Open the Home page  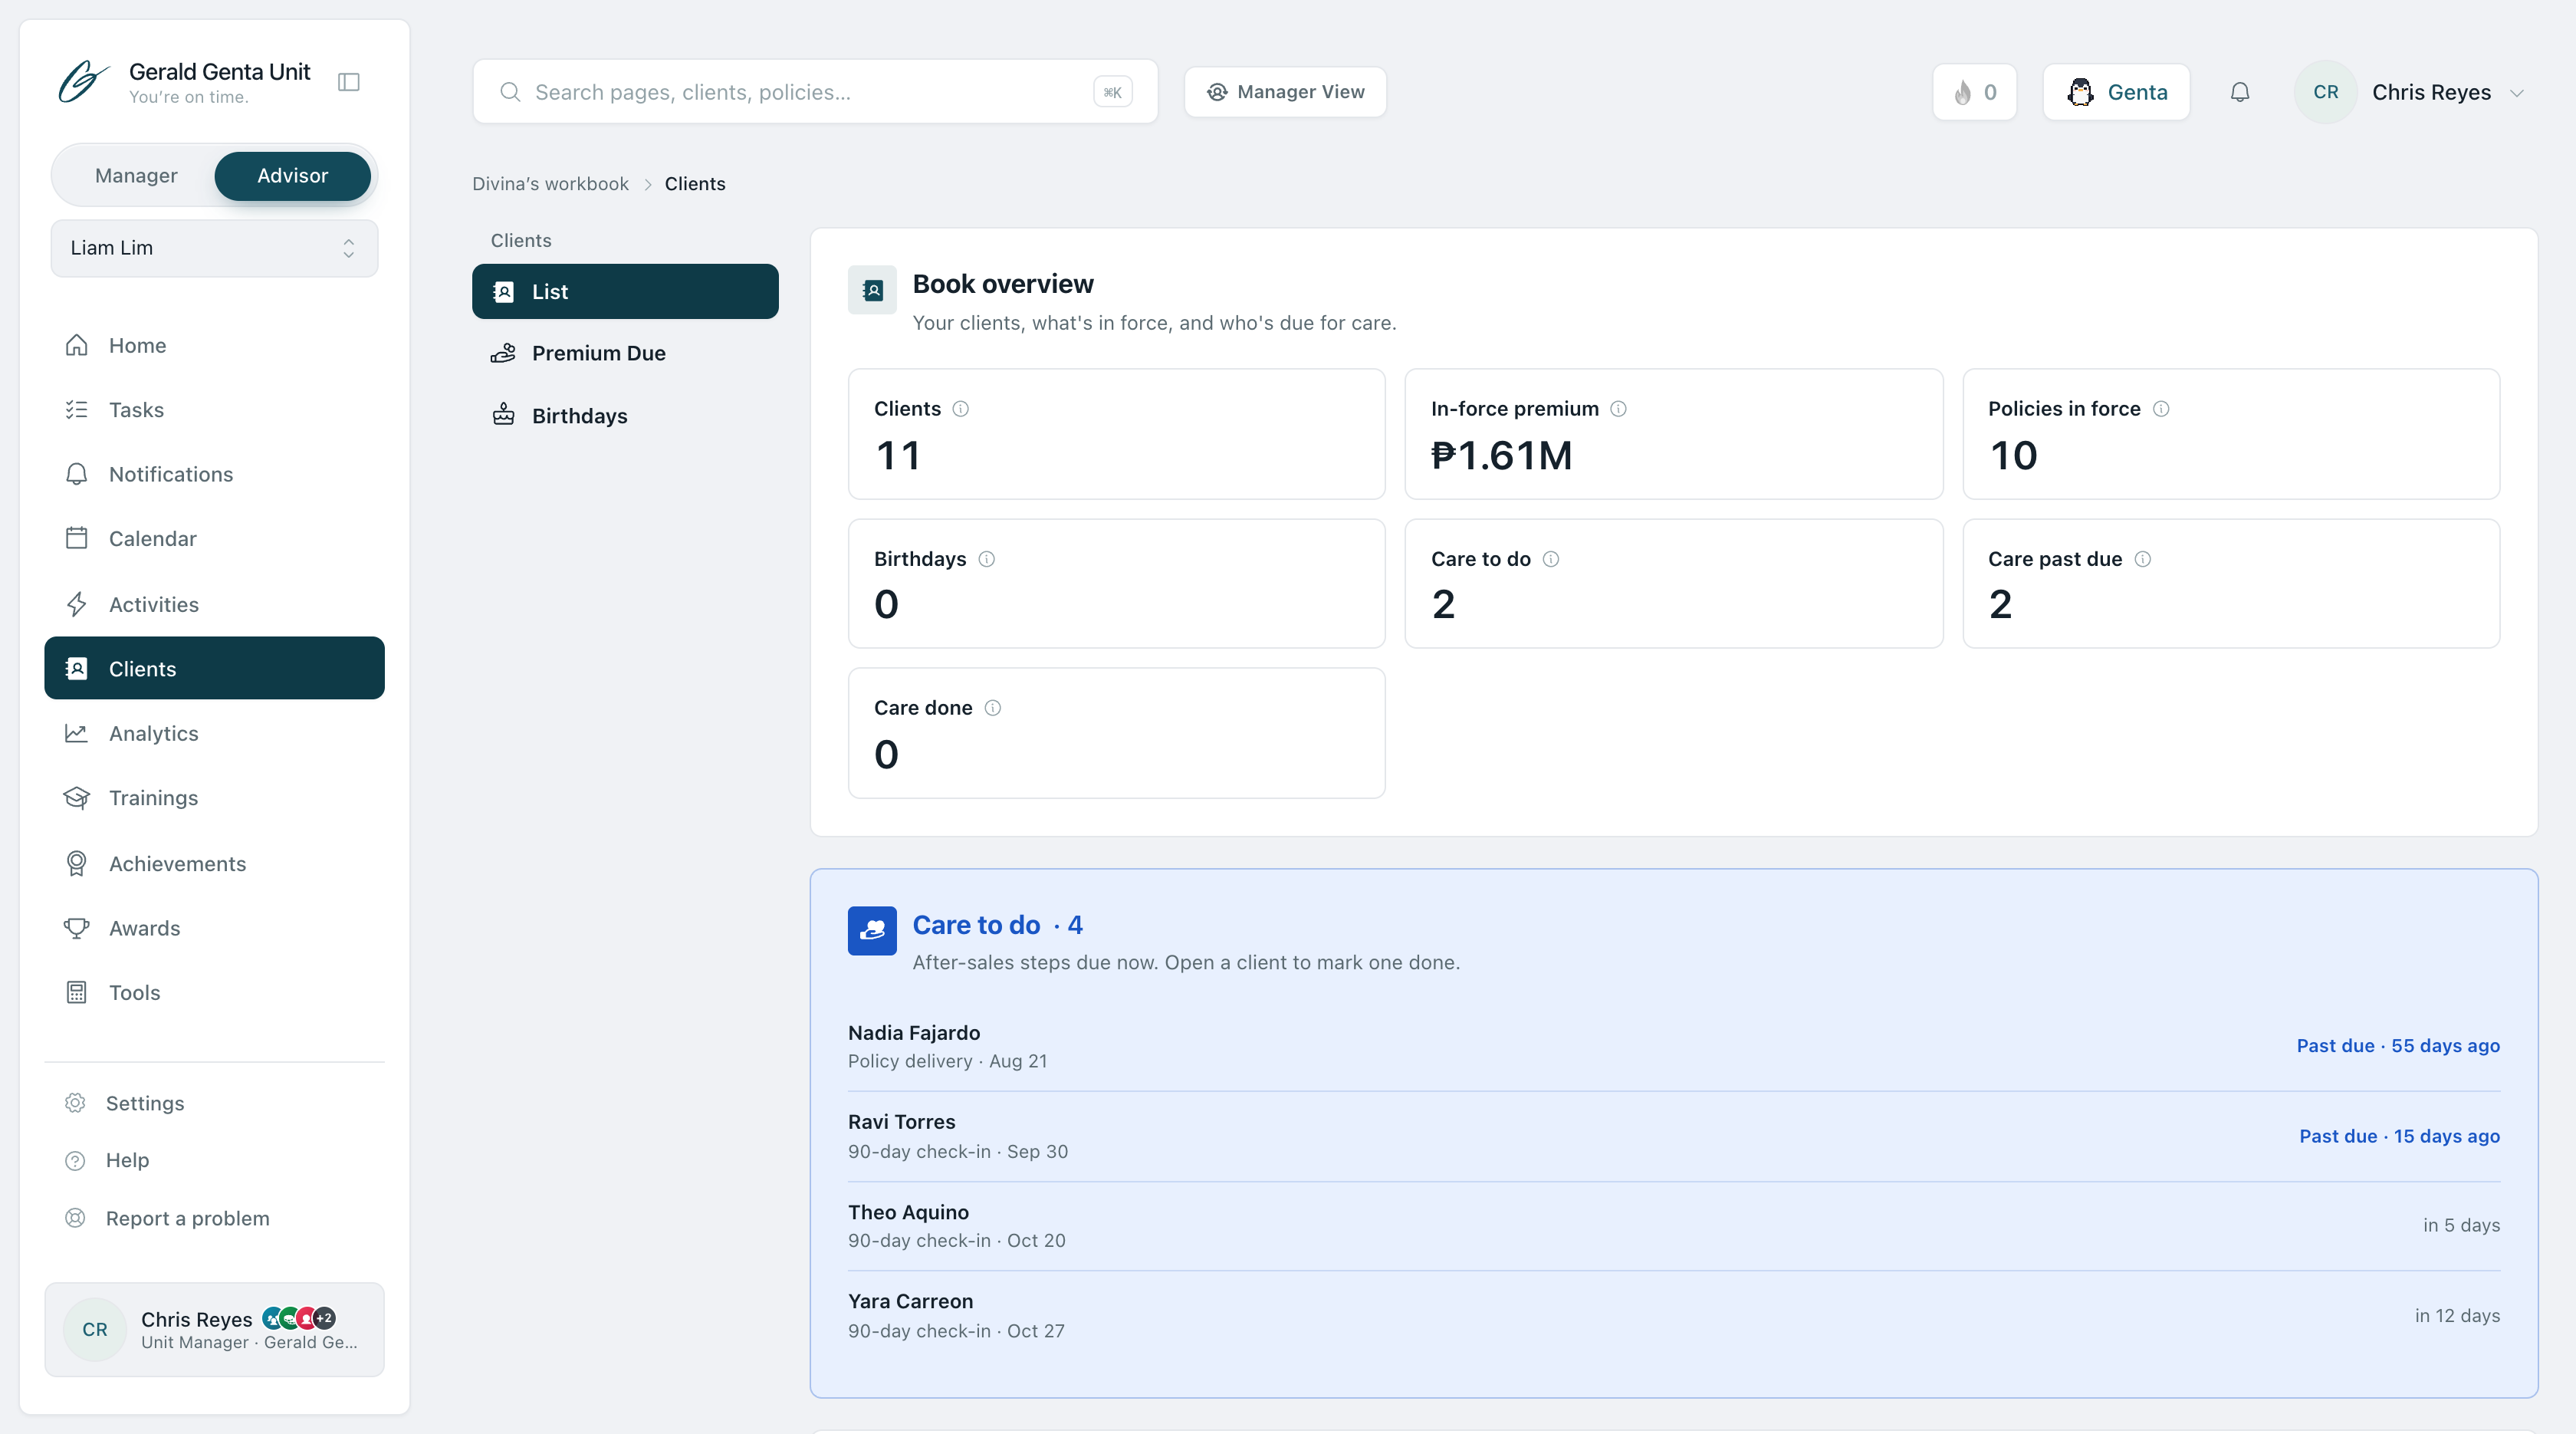(214, 345)
